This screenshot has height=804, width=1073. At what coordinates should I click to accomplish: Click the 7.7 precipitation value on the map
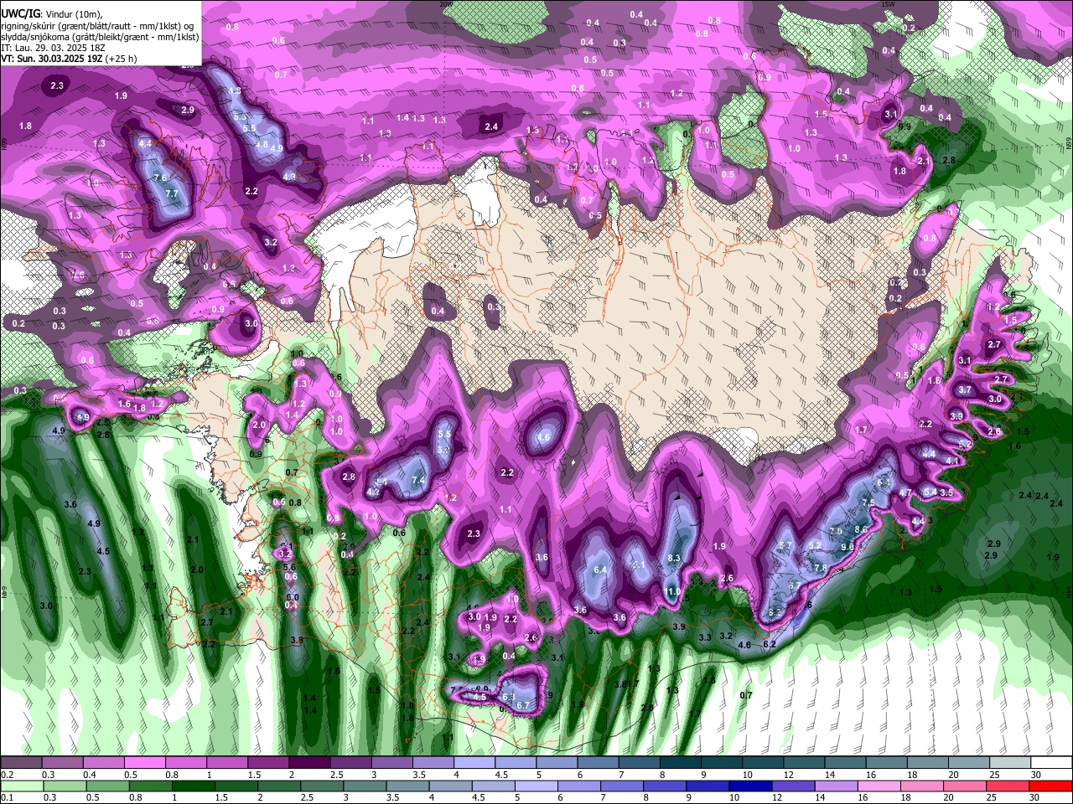coord(172,193)
